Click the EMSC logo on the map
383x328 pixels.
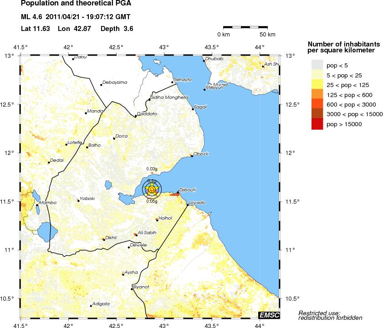click(269, 315)
